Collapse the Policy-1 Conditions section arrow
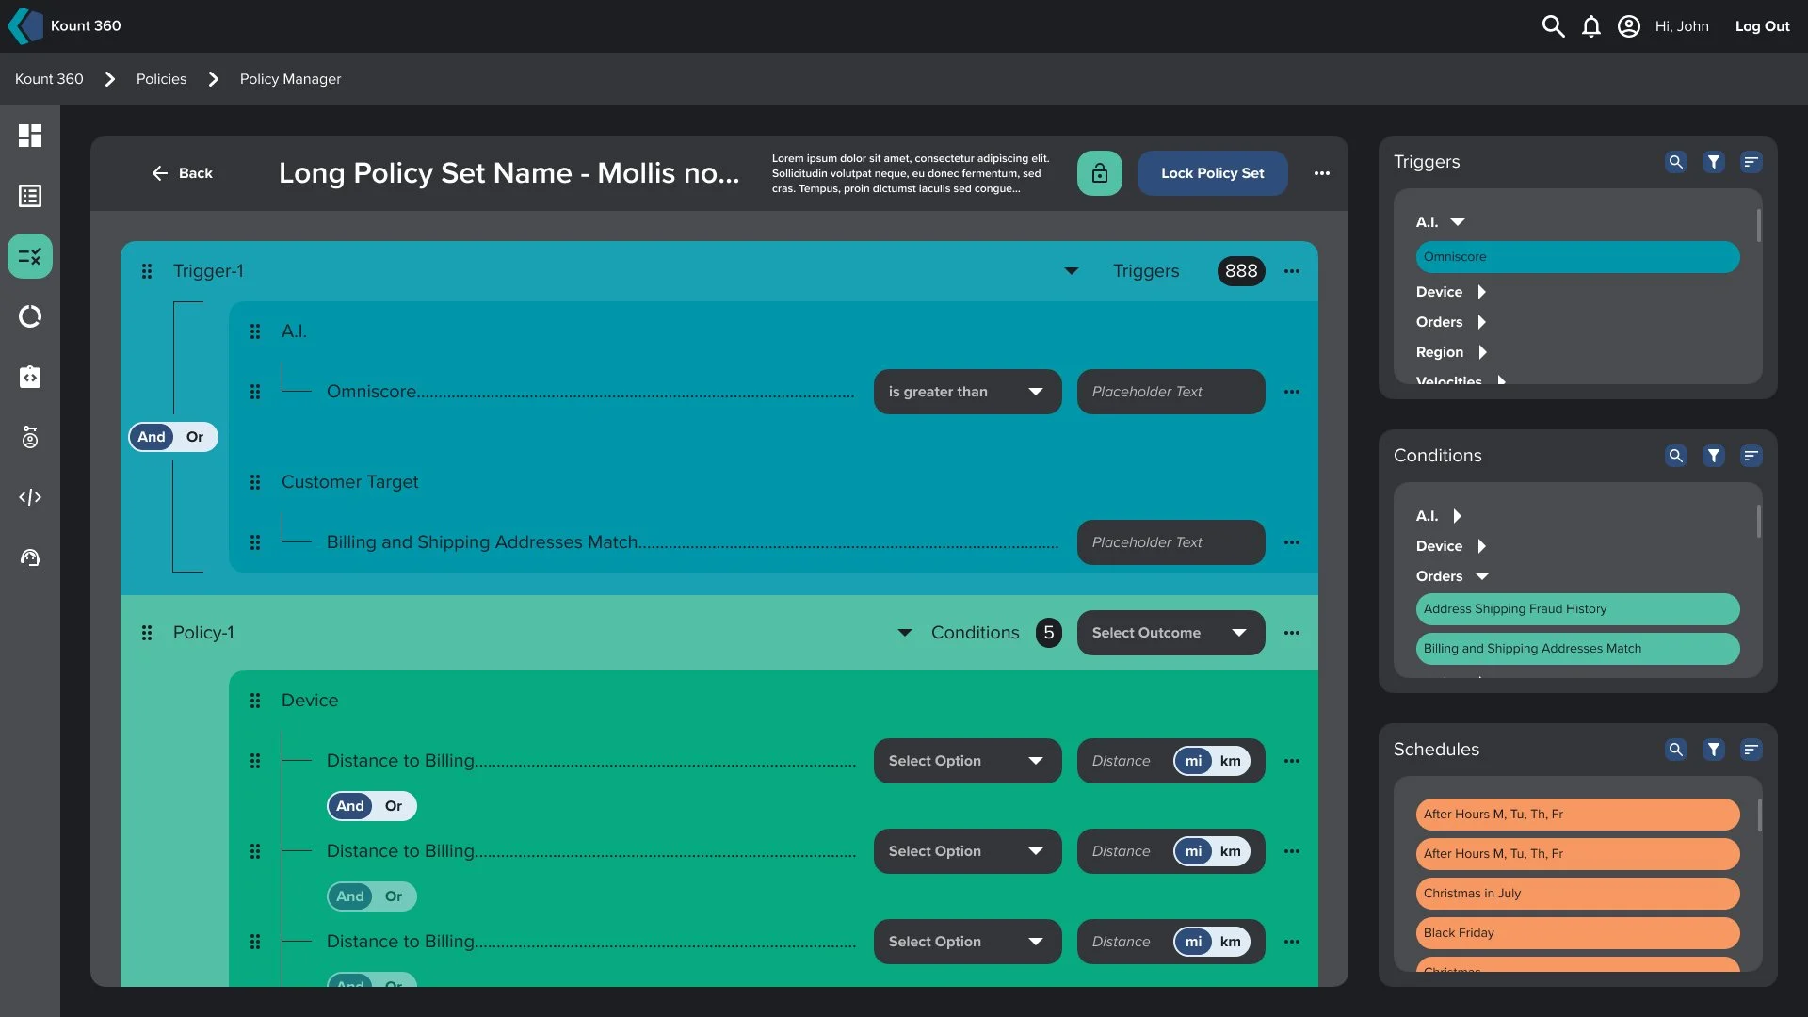The image size is (1808, 1017). click(x=905, y=633)
